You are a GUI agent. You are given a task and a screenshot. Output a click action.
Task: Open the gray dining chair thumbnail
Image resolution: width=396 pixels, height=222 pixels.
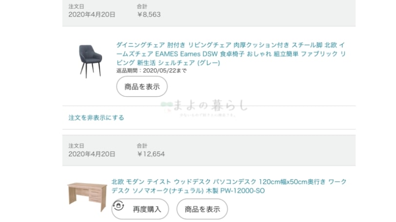(x=90, y=61)
